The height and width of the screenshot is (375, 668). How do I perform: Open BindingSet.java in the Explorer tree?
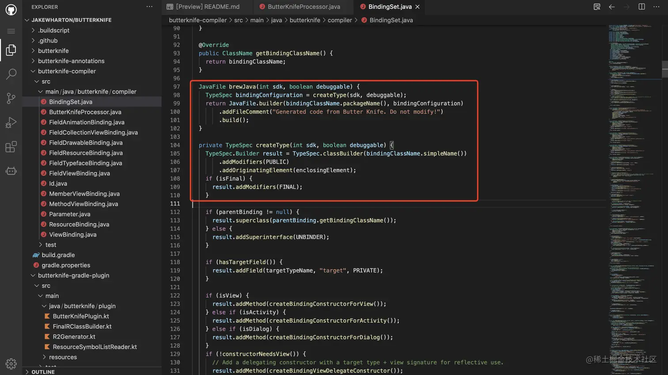pyautogui.click(x=92, y=102)
